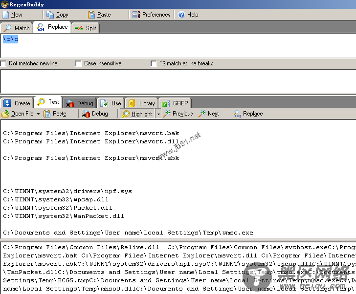
Task: Click the wpcap.dll path line
Action: 56,199
